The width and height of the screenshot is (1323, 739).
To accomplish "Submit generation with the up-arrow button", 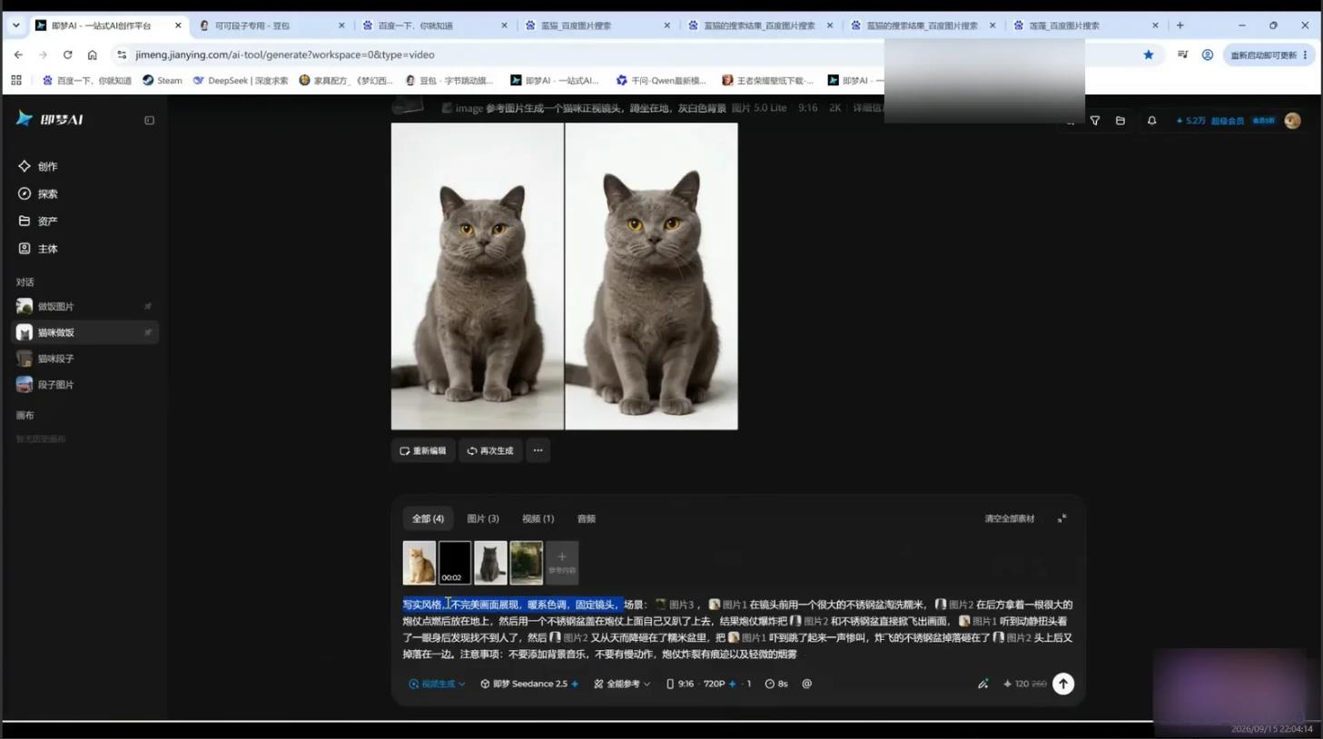I will tap(1062, 684).
